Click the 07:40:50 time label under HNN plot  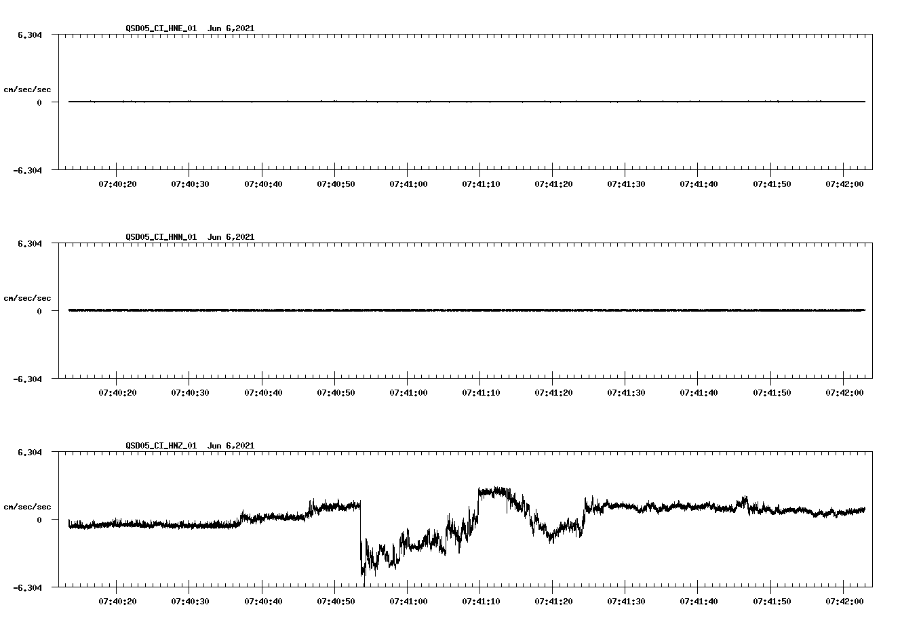[x=335, y=393]
